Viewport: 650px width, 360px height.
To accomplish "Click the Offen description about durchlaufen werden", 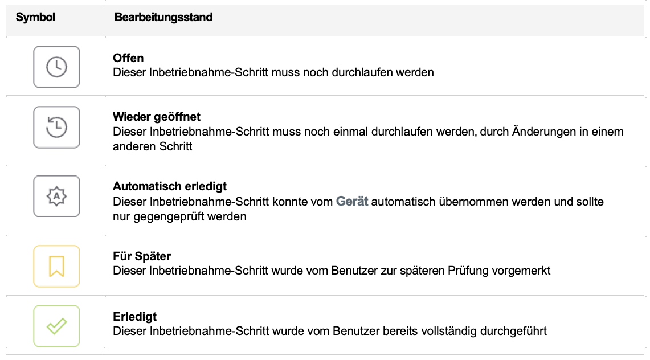I will (x=273, y=72).
